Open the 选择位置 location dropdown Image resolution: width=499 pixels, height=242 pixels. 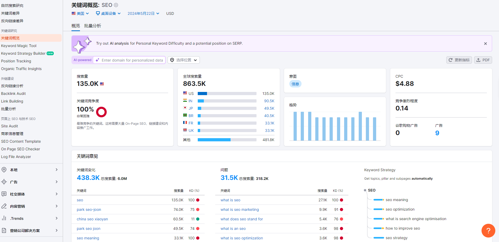click(x=184, y=60)
